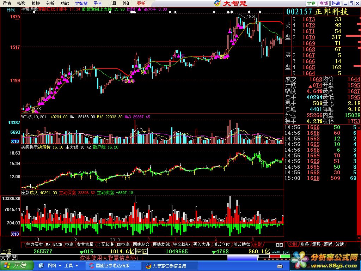Image resolution: width=361 pixels, height=271 pixels.
Task: Open the 指数 menu
Action: point(21,3)
